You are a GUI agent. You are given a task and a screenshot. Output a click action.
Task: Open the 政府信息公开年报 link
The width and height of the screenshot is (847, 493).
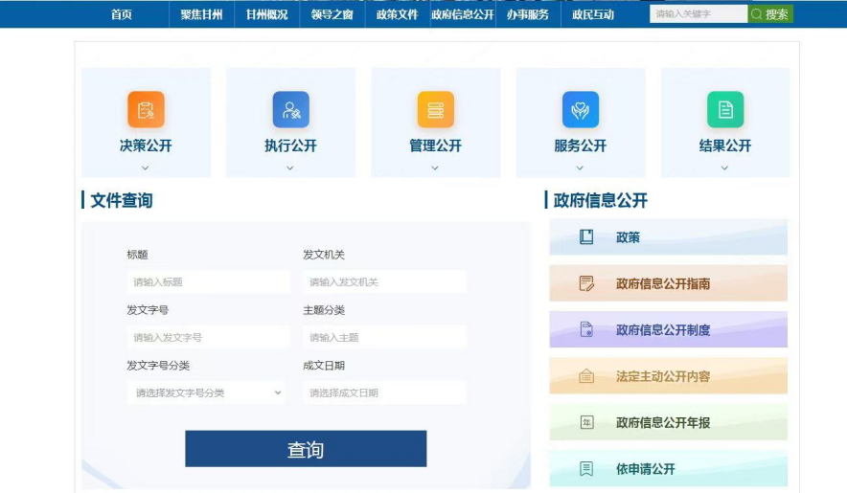(x=668, y=422)
